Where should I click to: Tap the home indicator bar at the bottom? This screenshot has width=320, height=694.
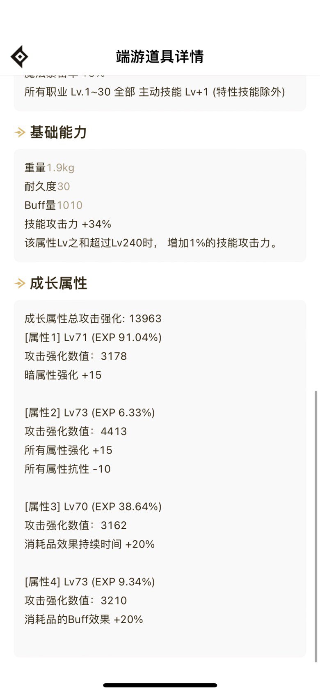tap(160, 685)
